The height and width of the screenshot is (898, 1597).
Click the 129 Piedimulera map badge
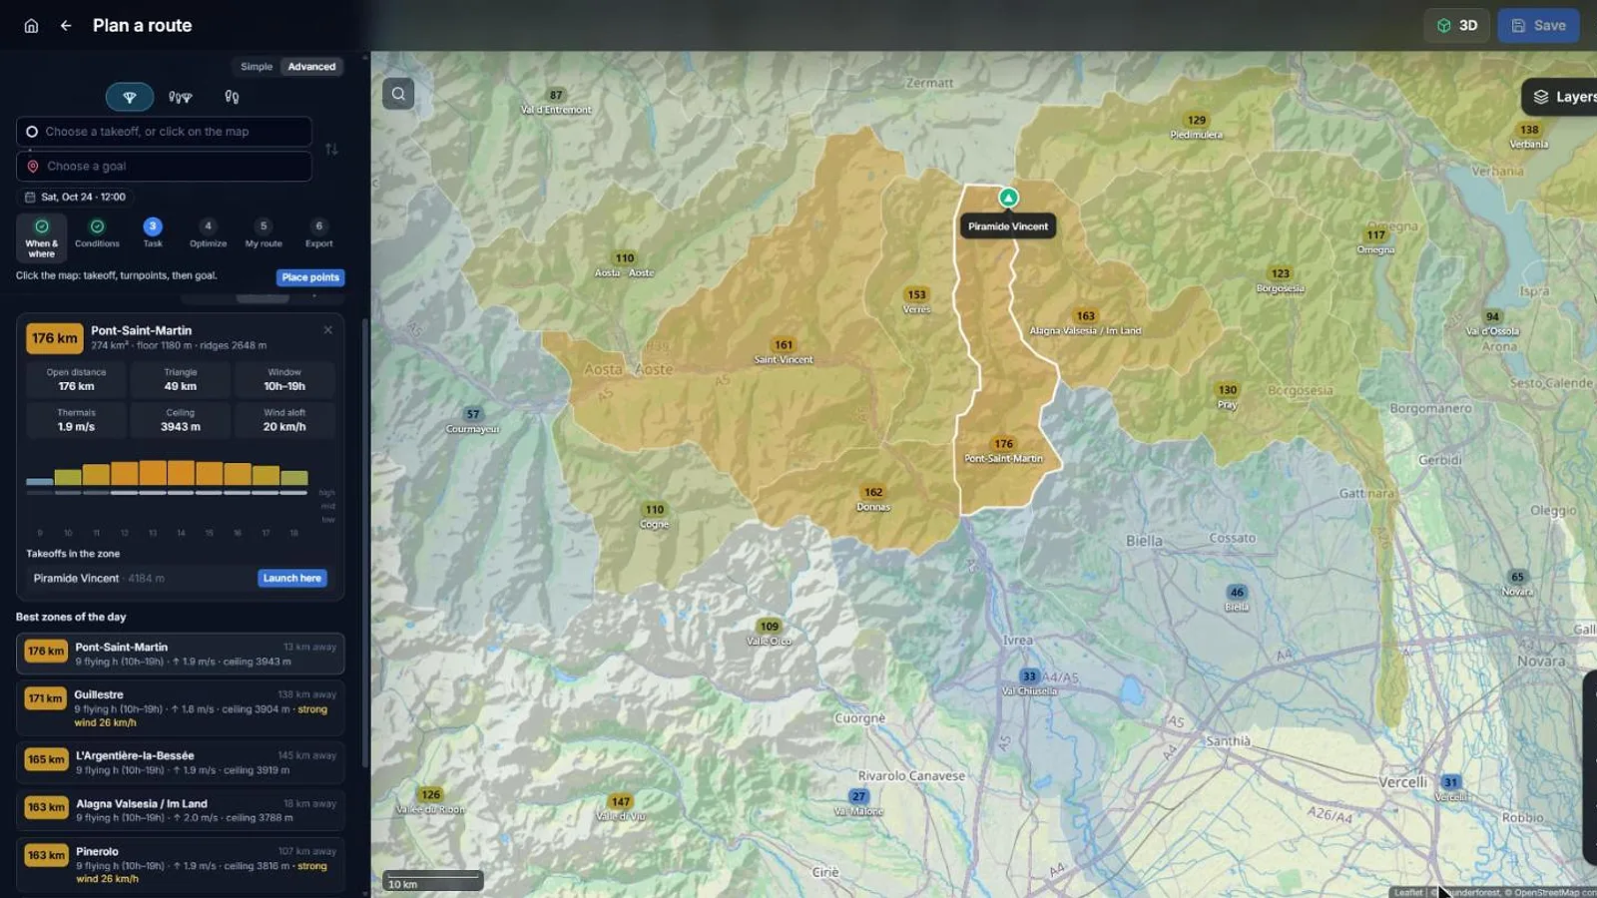pos(1197,120)
